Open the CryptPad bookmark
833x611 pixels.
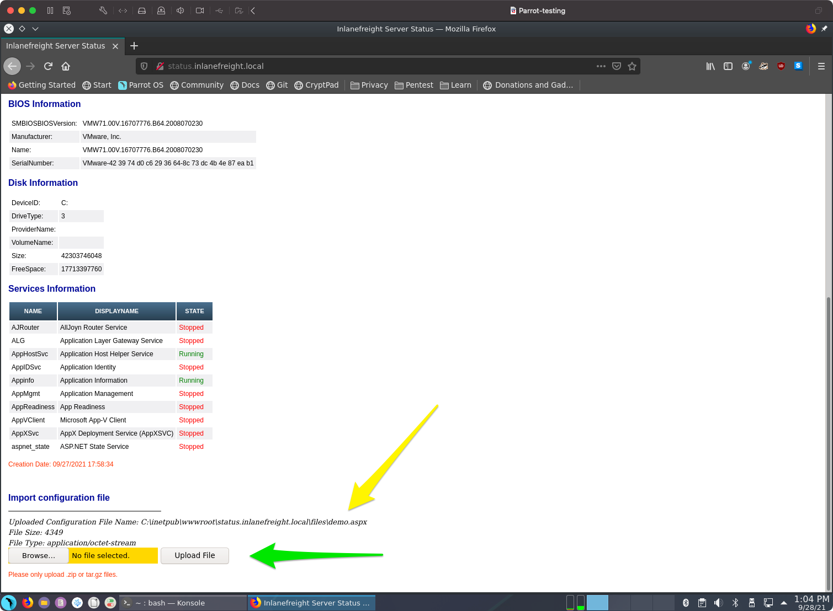(x=317, y=85)
